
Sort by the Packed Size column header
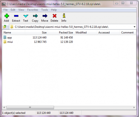(61, 32)
